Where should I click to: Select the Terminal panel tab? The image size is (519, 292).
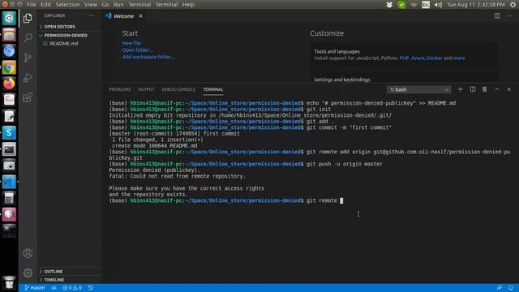point(213,89)
